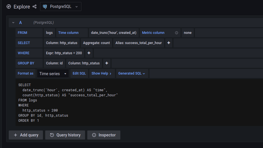Viewport: 263px width, 148px height.
Task: Add a WHERE condition with plus
Action: [x=89, y=53]
